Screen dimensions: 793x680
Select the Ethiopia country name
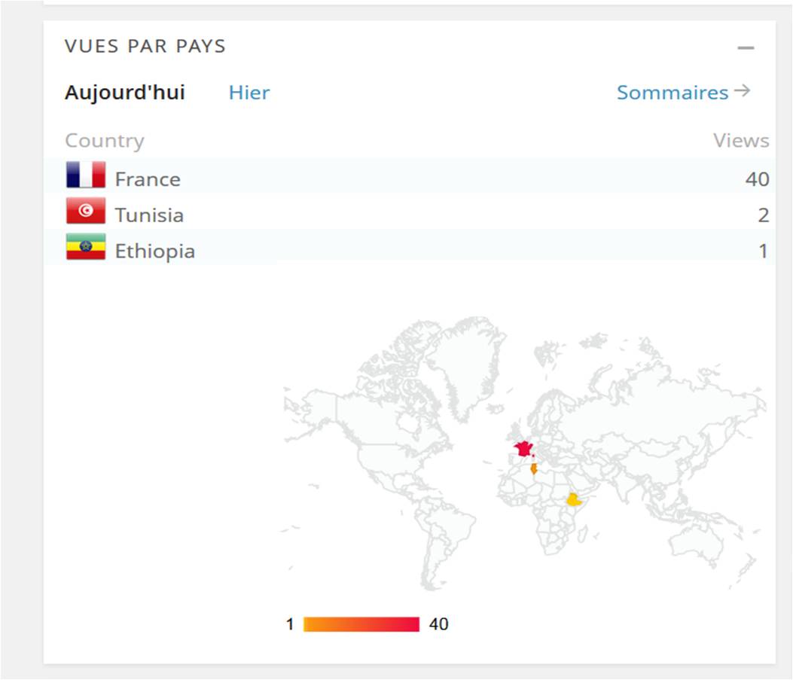154,251
